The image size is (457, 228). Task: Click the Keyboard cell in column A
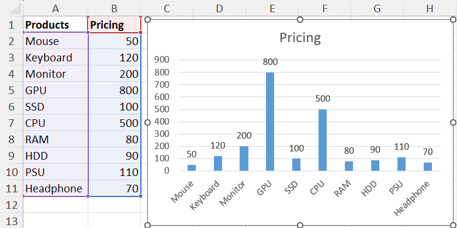pos(56,57)
